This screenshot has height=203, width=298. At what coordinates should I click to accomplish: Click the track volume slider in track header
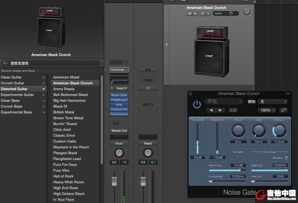(x=226, y=14)
